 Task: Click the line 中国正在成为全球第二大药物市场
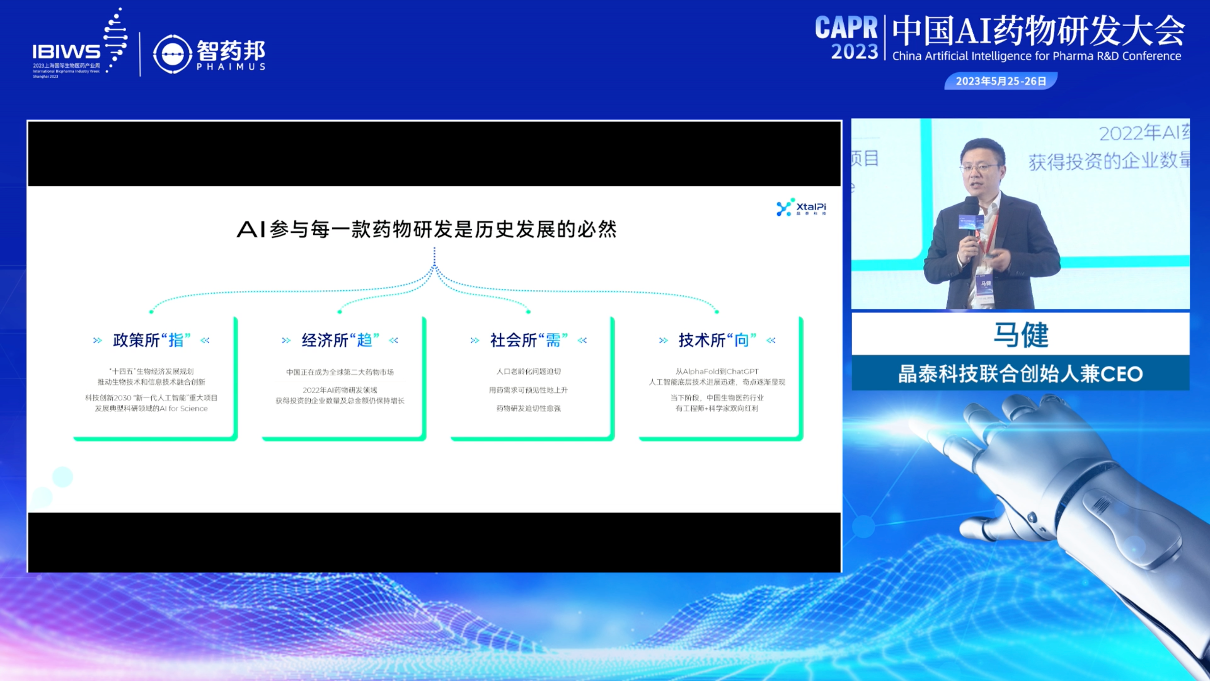[340, 372]
